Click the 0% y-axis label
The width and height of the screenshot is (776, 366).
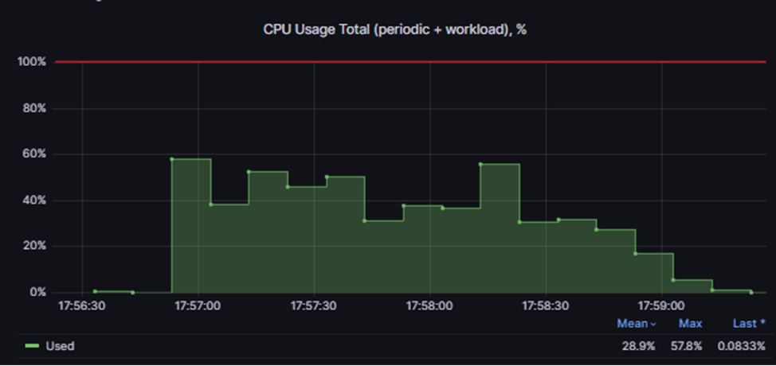click(x=37, y=292)
